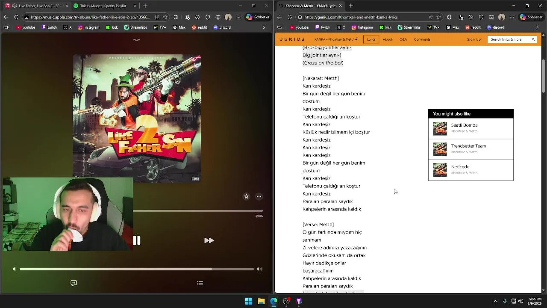Collapse the full-screen player with top chevron
This screenshot has height=308, width=547.
137,40
